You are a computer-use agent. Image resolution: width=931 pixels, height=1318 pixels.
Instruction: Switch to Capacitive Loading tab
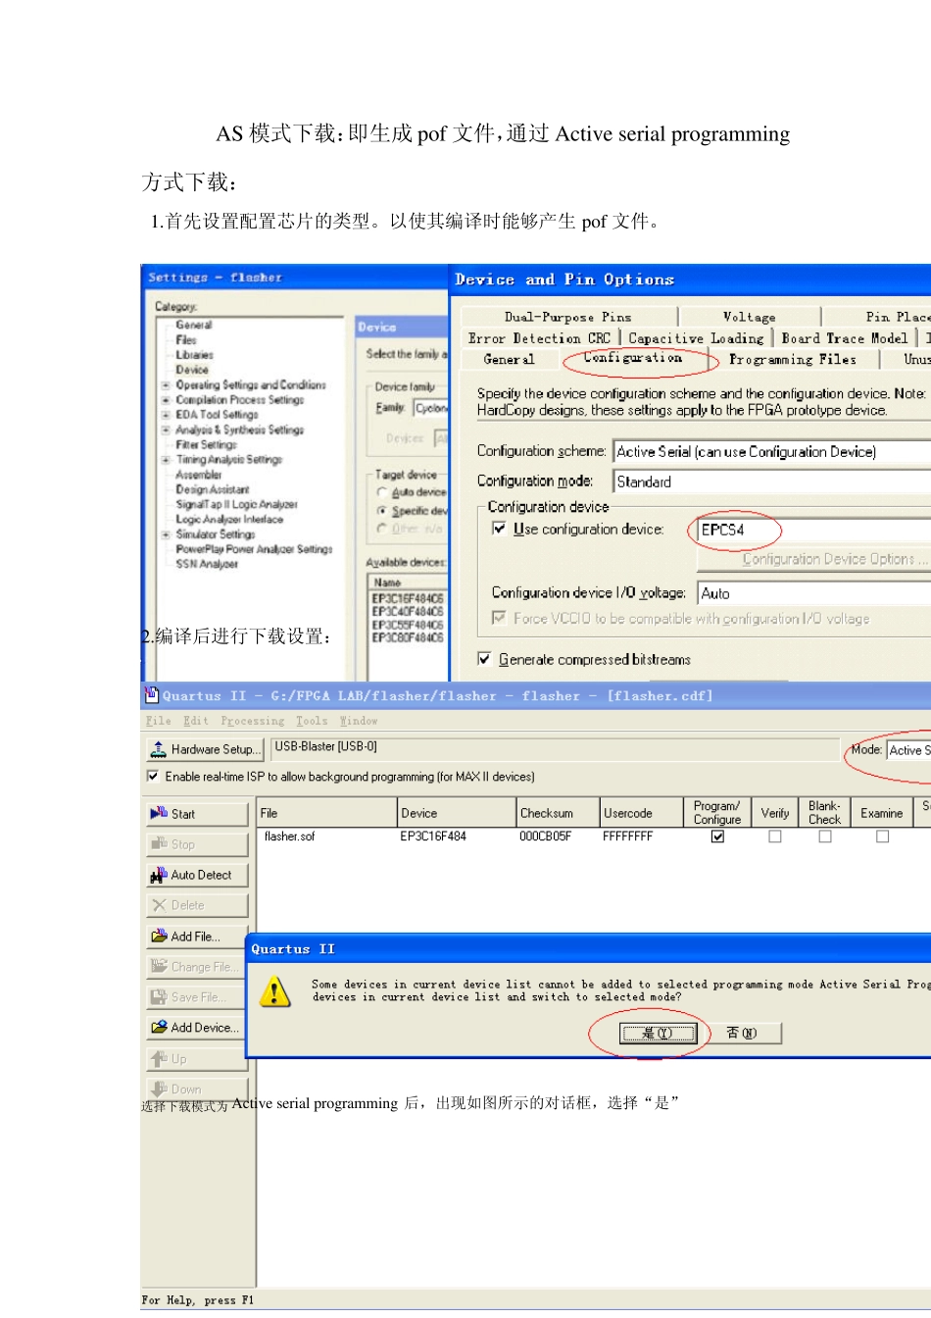696,338
